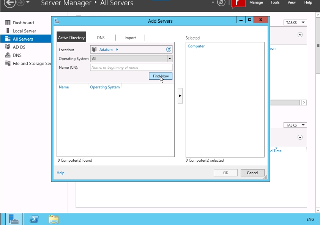Collapse the upper section with chevron button
This screenshot has height=225, width=320.
(x=300, y=35)
